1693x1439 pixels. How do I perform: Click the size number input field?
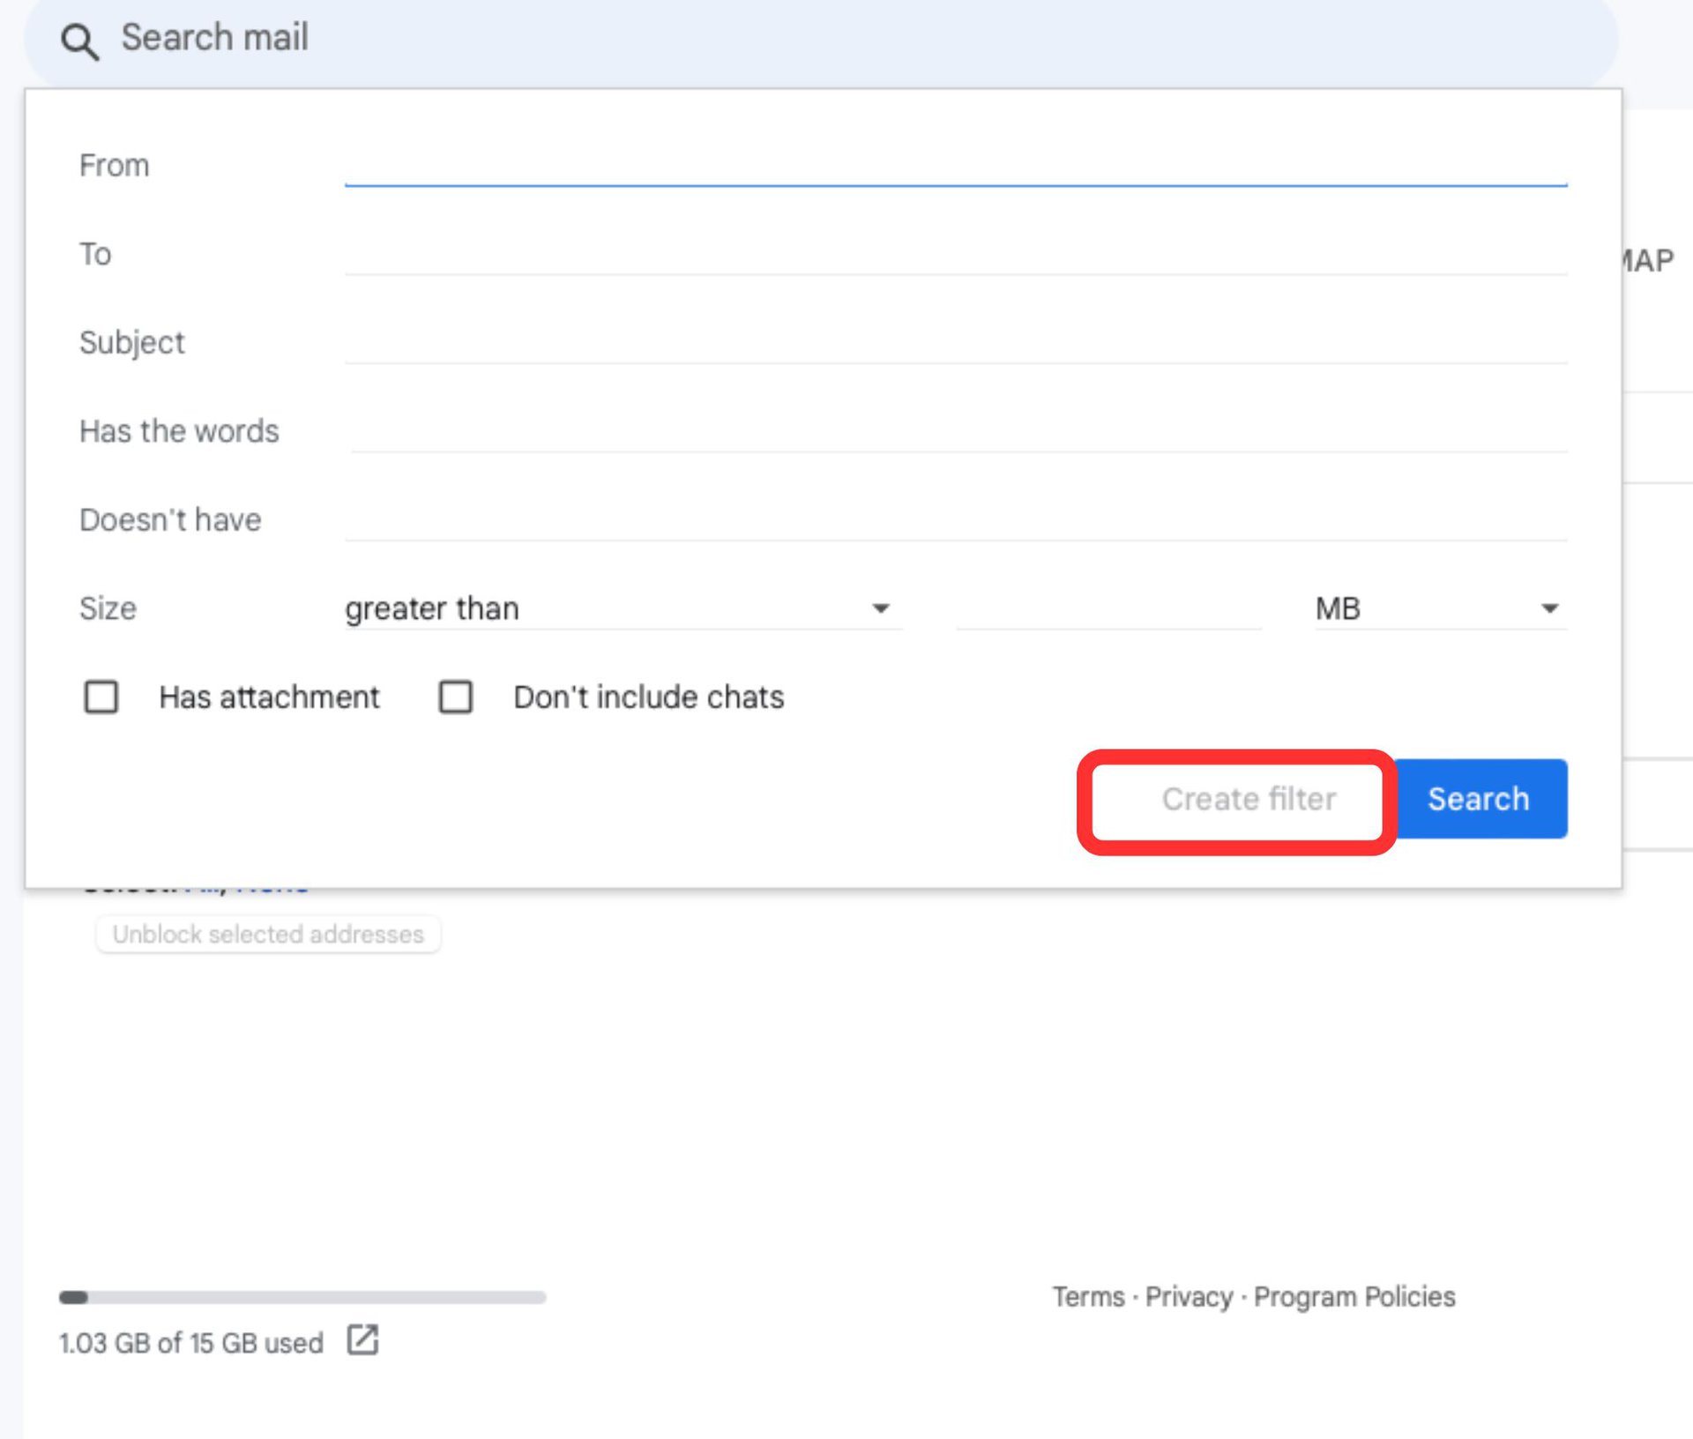[1108, 608]
